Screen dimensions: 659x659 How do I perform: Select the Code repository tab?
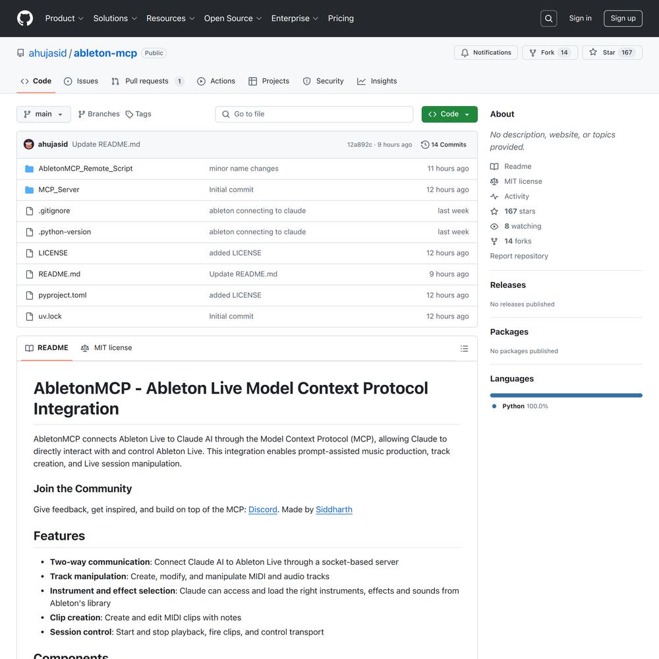tap(36, 81)
